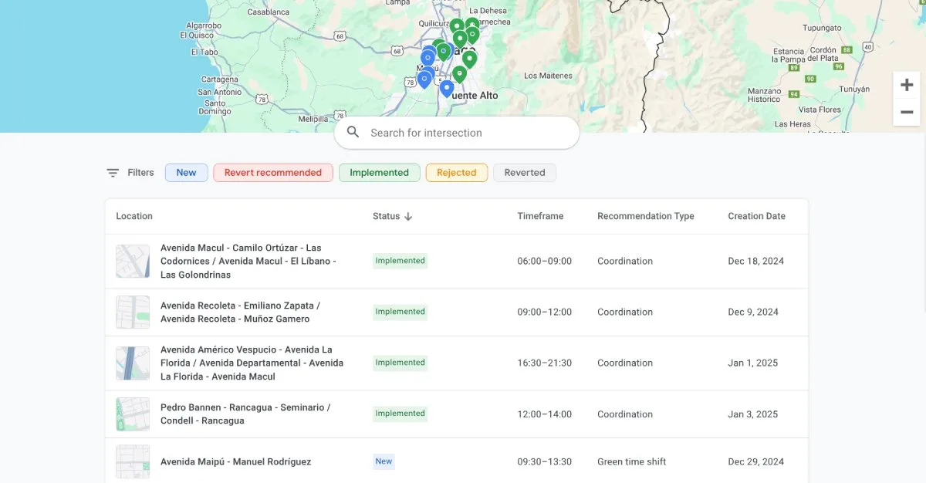Zoom in on the map
The height and width of the screenshot is (483, 926).
907,86
